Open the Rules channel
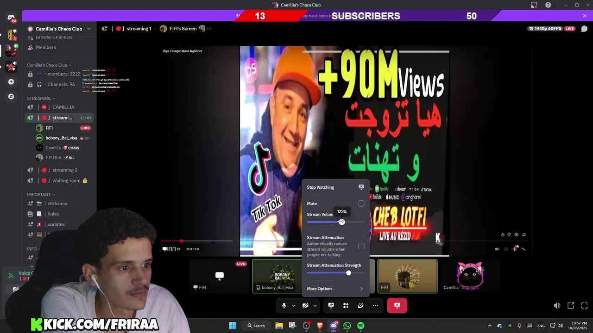Viewport: 593px width, 333px height. click(60, 214)
